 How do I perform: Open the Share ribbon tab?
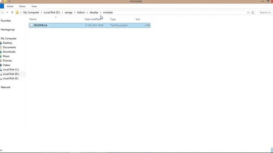22,6
